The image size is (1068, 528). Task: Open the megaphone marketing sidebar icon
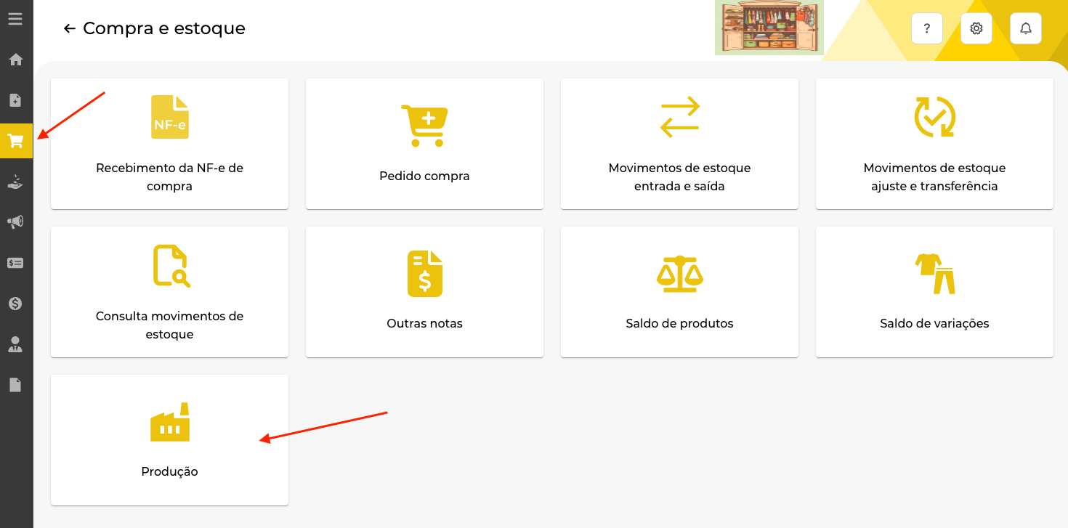coord(15,222)
